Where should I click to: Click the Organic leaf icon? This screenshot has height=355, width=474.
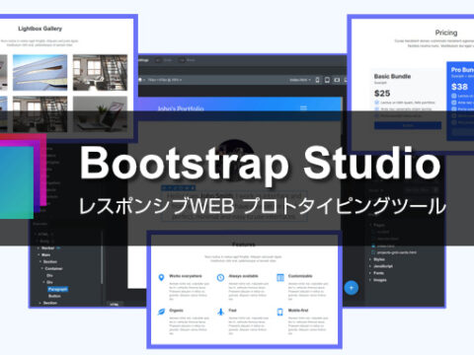point(161,312)
